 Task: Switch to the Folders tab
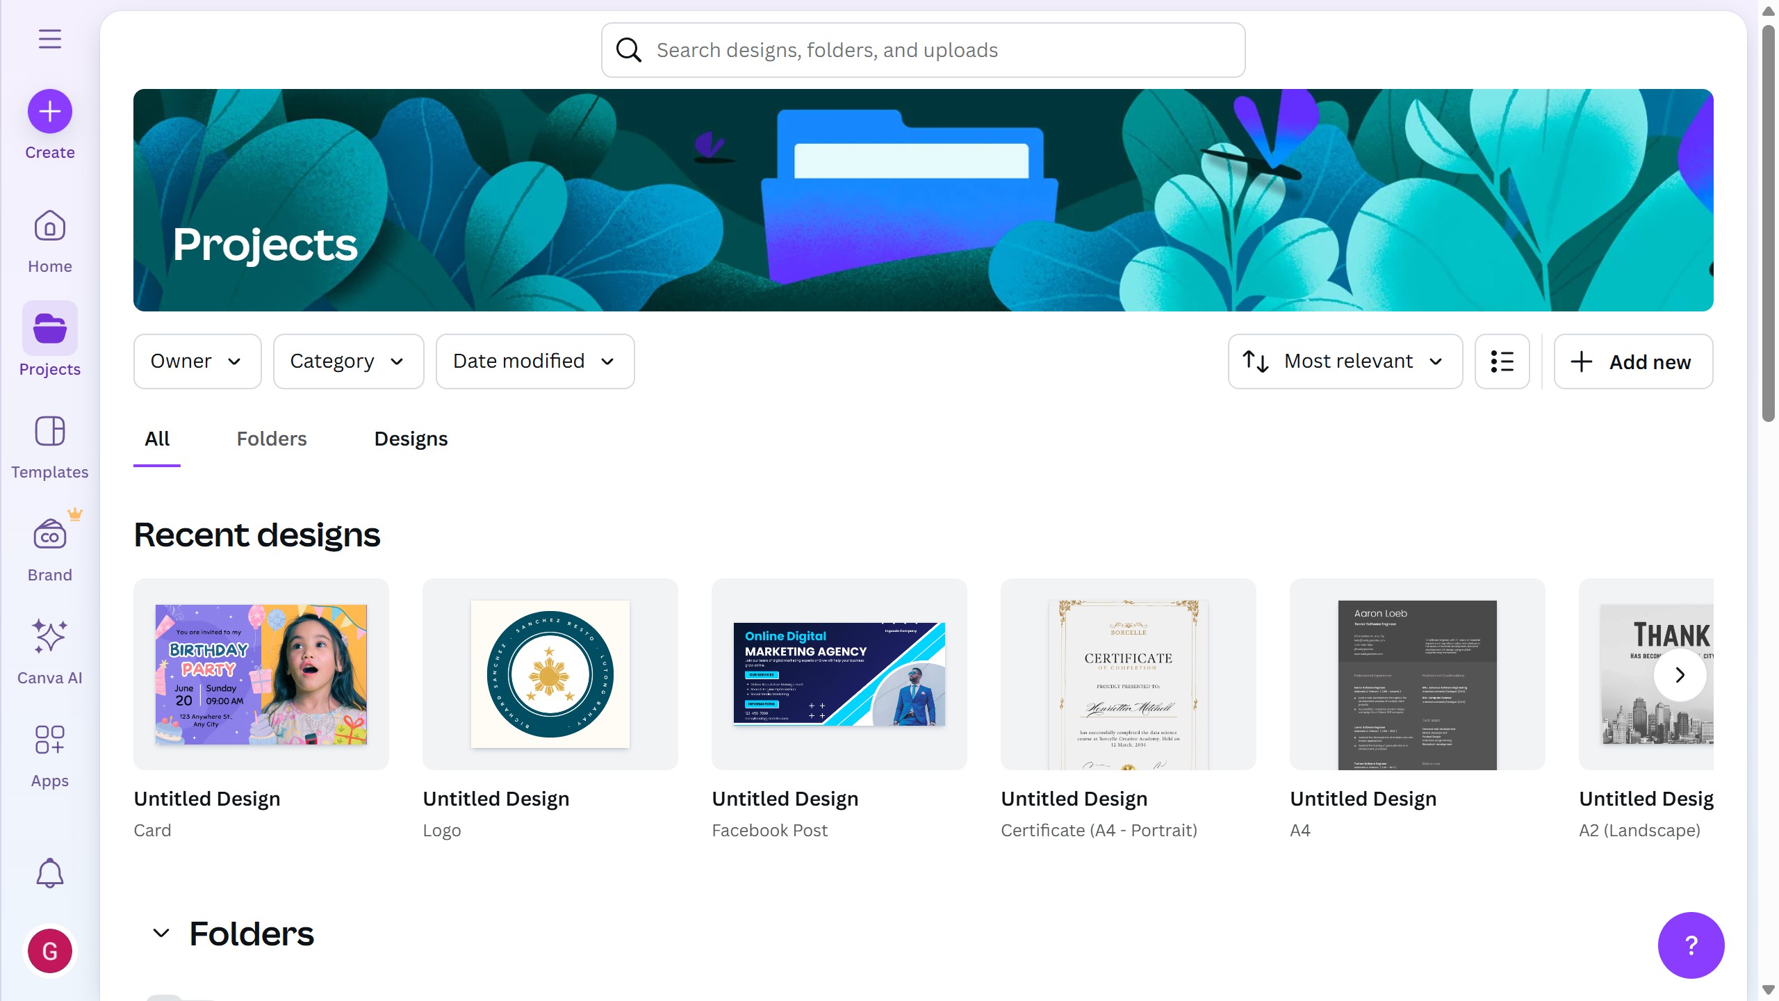point(271,439)
